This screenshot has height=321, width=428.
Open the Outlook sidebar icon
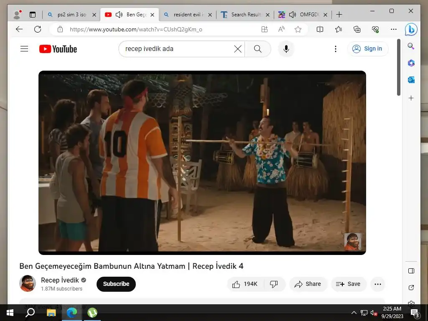[x=411, y=80]
